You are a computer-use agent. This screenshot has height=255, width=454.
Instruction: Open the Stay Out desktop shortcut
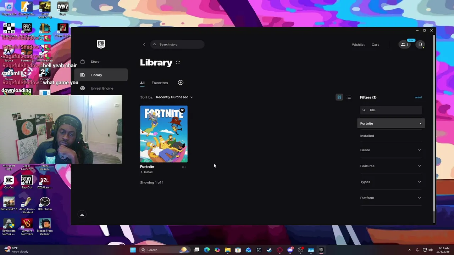click(27, 182)
